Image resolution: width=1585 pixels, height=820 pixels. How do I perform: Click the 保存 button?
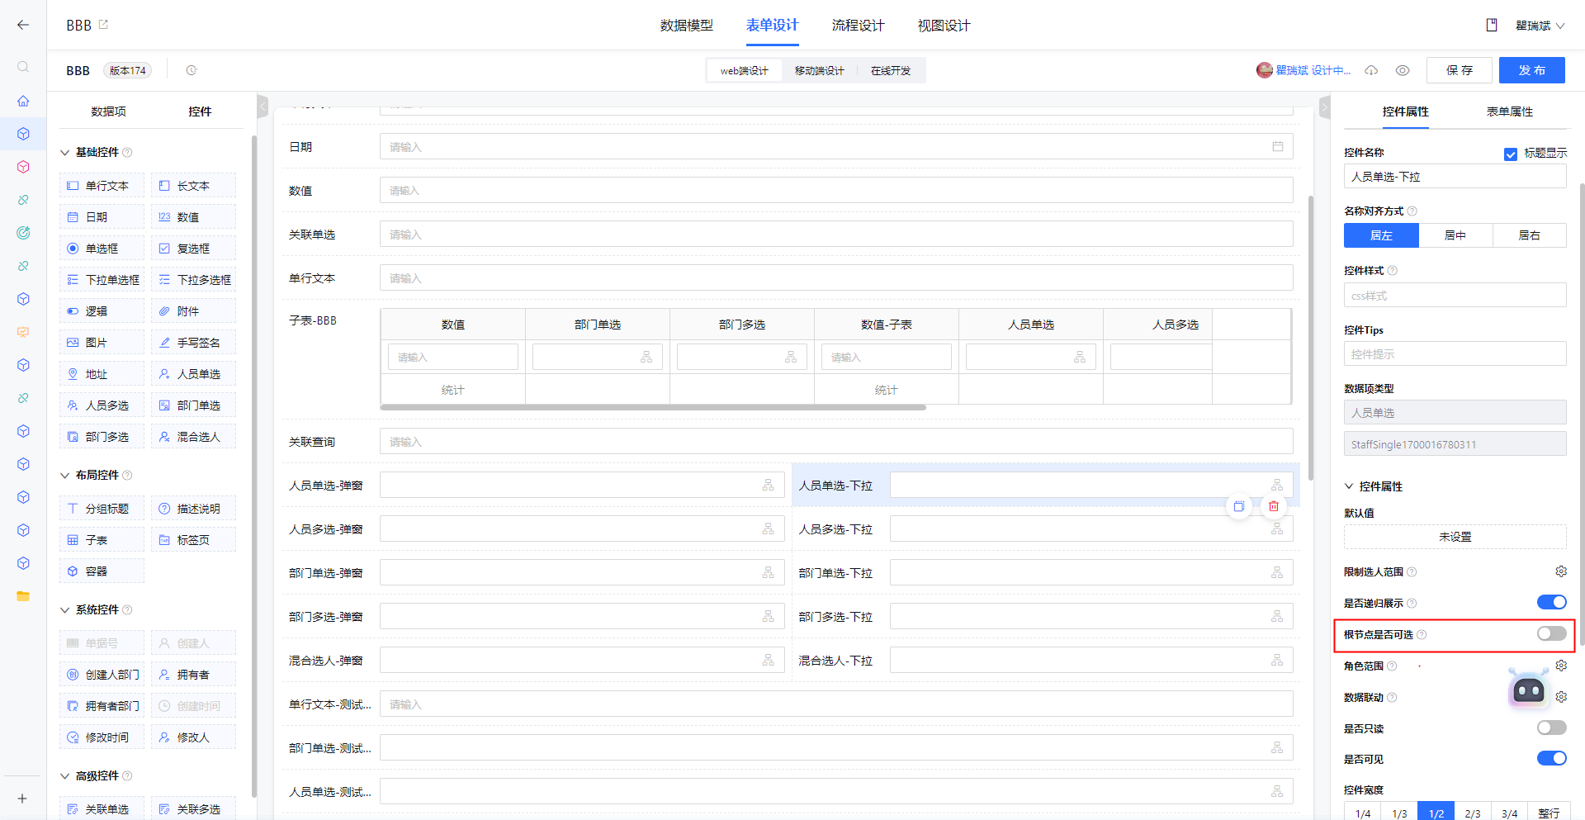[x=1460, y=70]
